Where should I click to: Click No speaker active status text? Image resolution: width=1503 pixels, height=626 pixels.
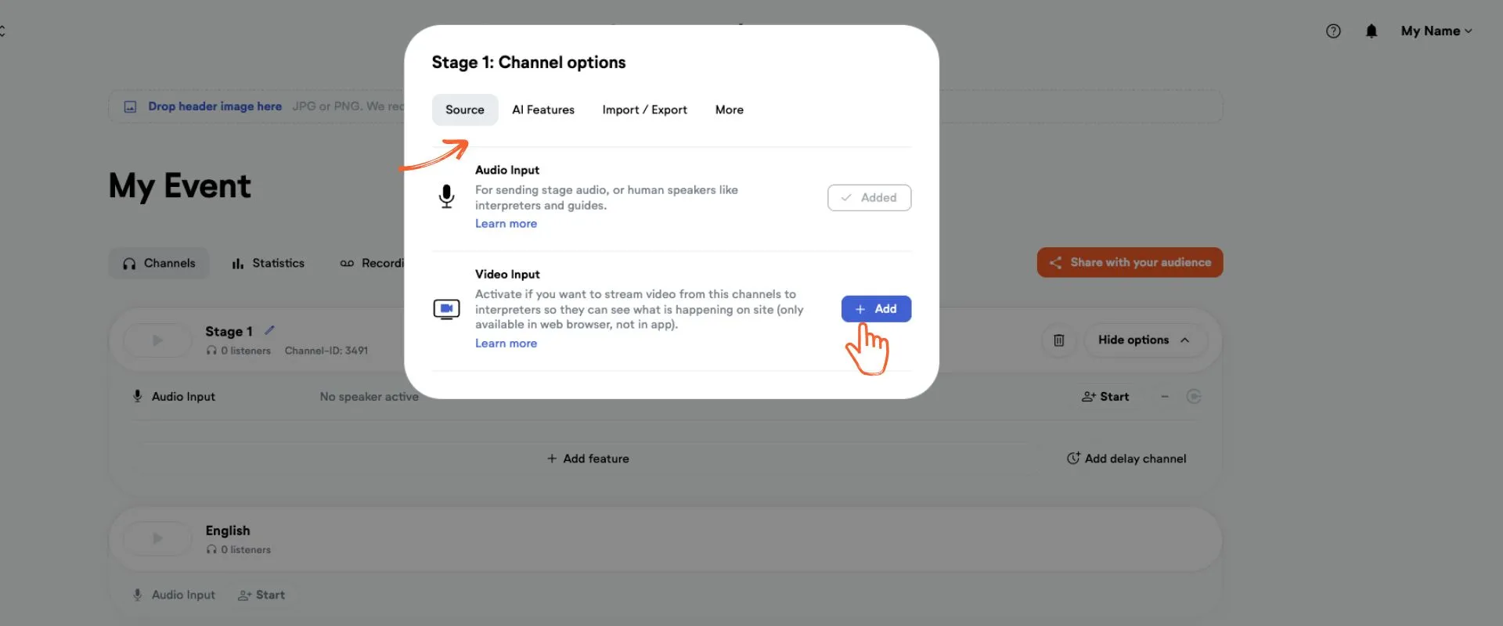pyautogui.click(x=369, y=397)
